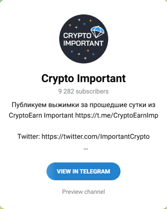Click the CRYPTO word inside the logo
This screenshot has height=209, width=167.
point(77,36)
